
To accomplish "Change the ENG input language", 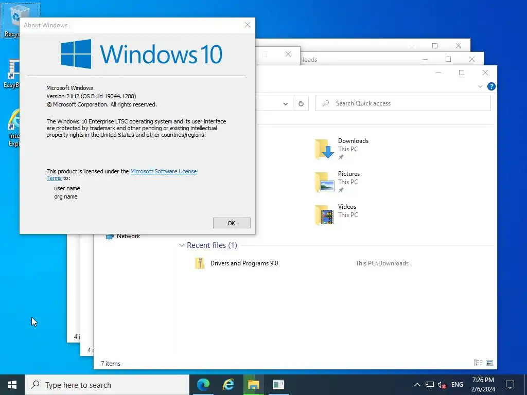I will point(457,385).
